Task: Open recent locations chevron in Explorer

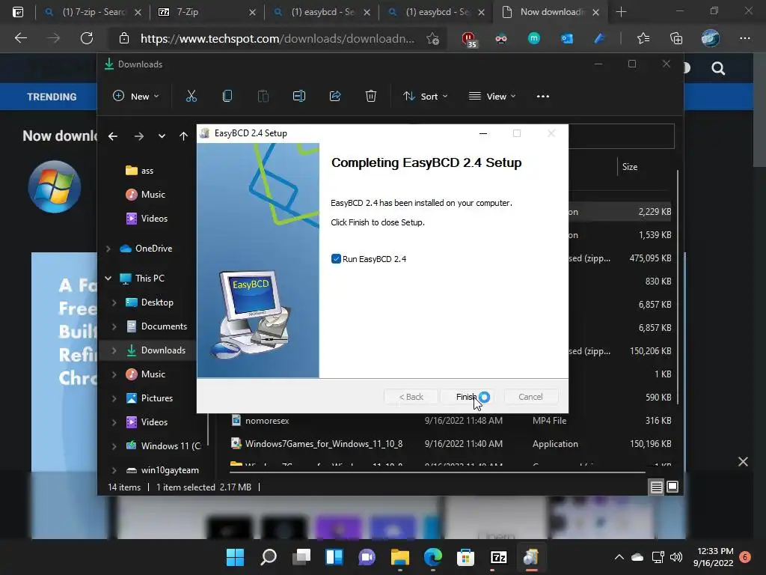Action: coord(162,136)
